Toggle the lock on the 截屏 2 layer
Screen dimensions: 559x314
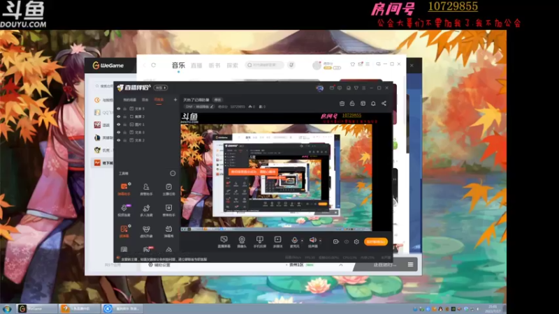125,117
